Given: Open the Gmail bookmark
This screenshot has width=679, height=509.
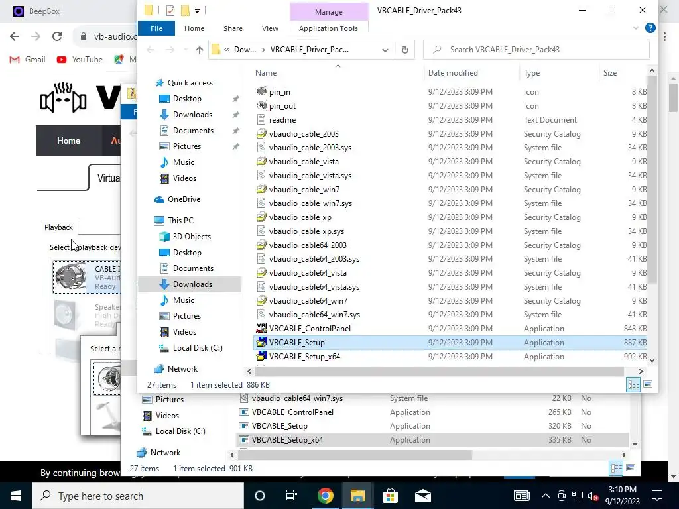Looking at the screenshot, I should [28, 60].
